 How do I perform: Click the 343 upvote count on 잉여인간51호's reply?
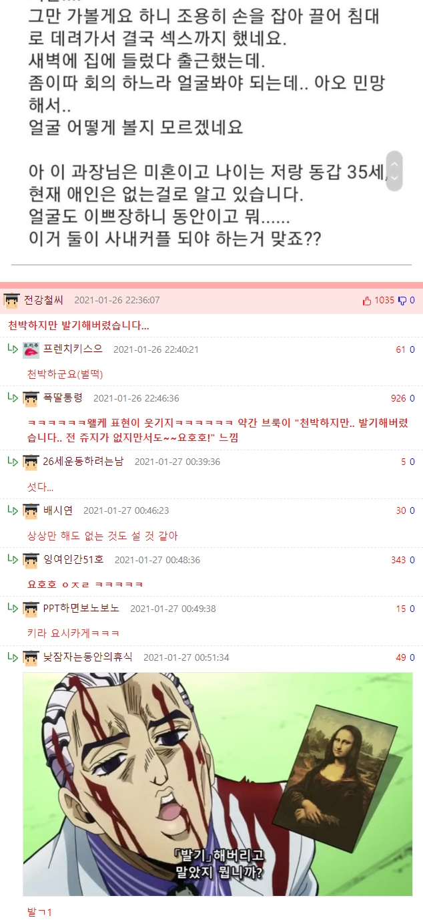pyautogui.click(x=398, y=560)
